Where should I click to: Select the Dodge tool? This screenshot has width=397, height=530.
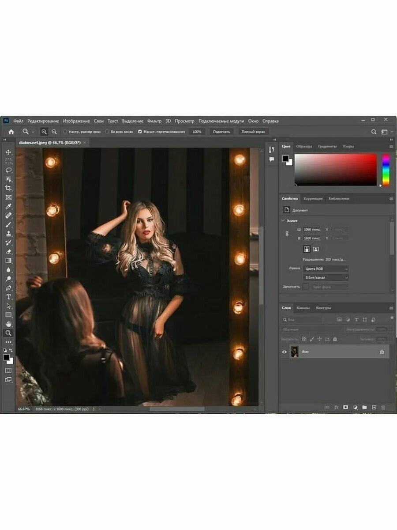tap(8, 279)
